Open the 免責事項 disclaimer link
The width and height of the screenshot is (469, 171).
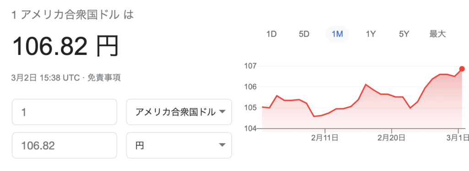tap(104, 78)
